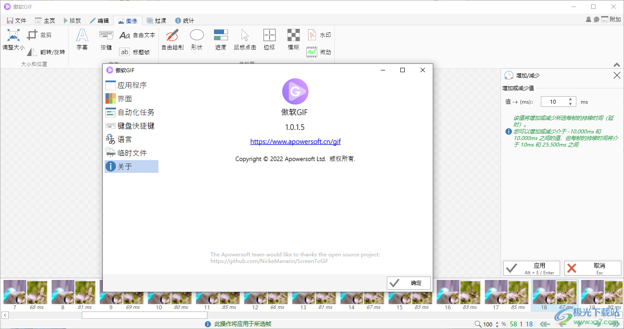
Task: Switch to the Playback (播放) tab
Action: tap(72, 21)
